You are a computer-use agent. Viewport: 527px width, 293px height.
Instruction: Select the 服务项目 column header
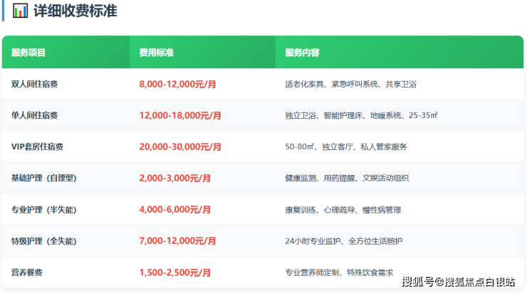coord(28,53)
